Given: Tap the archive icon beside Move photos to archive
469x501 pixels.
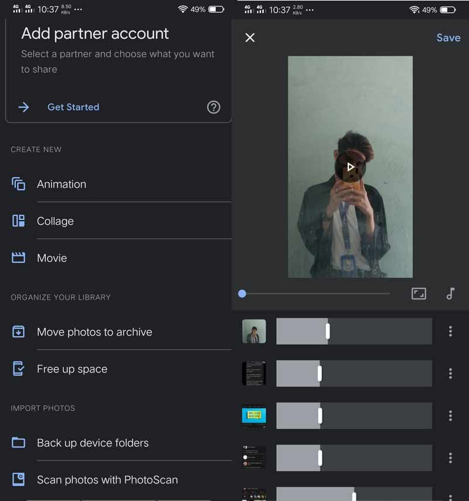Looking at the screenshot, I should point(18,331).
